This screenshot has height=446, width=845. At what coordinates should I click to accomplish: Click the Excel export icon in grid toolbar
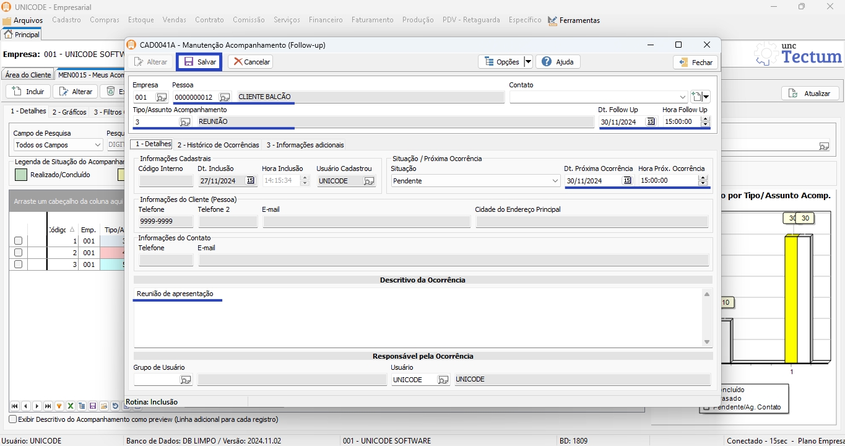tap(71, 406)
